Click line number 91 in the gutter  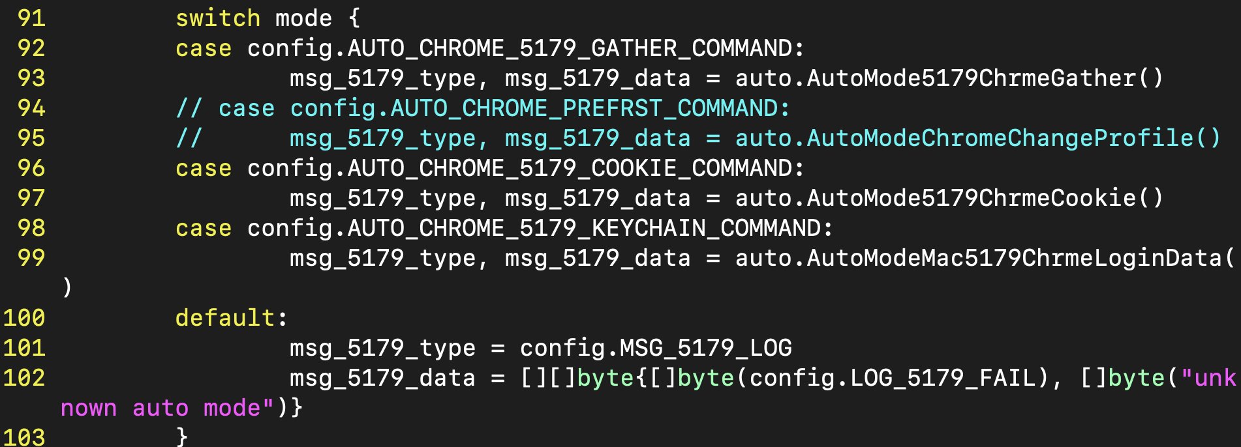pyautogui.click(x=31, y=18)
